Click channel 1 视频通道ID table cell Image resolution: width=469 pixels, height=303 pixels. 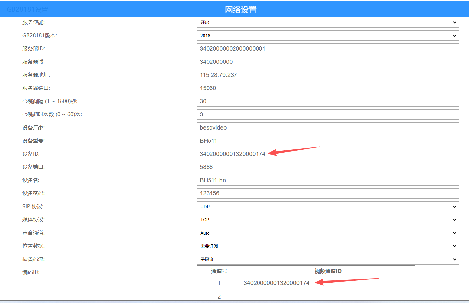click(328, 283)
